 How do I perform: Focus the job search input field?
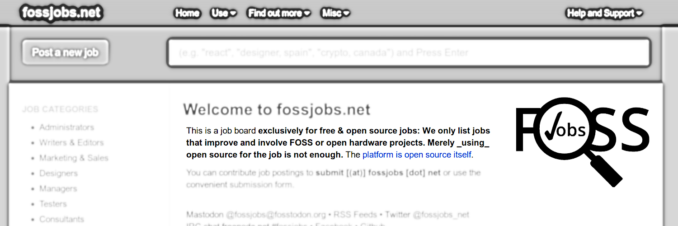409,53
